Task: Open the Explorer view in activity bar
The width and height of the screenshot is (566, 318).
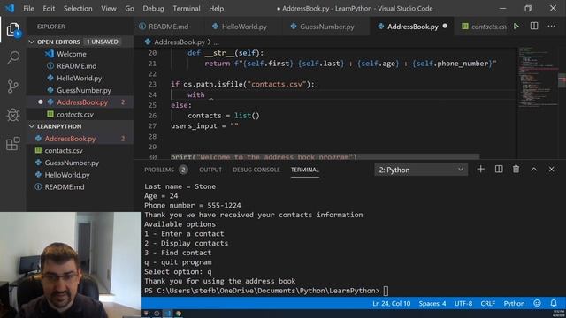Action: [13, 29]
